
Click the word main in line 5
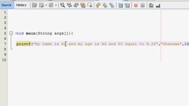[x=31, y=33]
